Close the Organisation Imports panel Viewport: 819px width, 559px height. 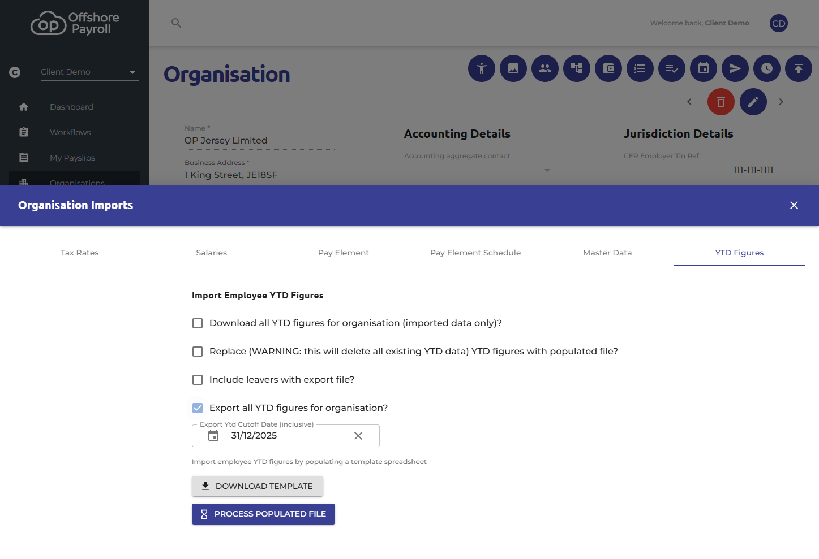click(x=794, y=205)
